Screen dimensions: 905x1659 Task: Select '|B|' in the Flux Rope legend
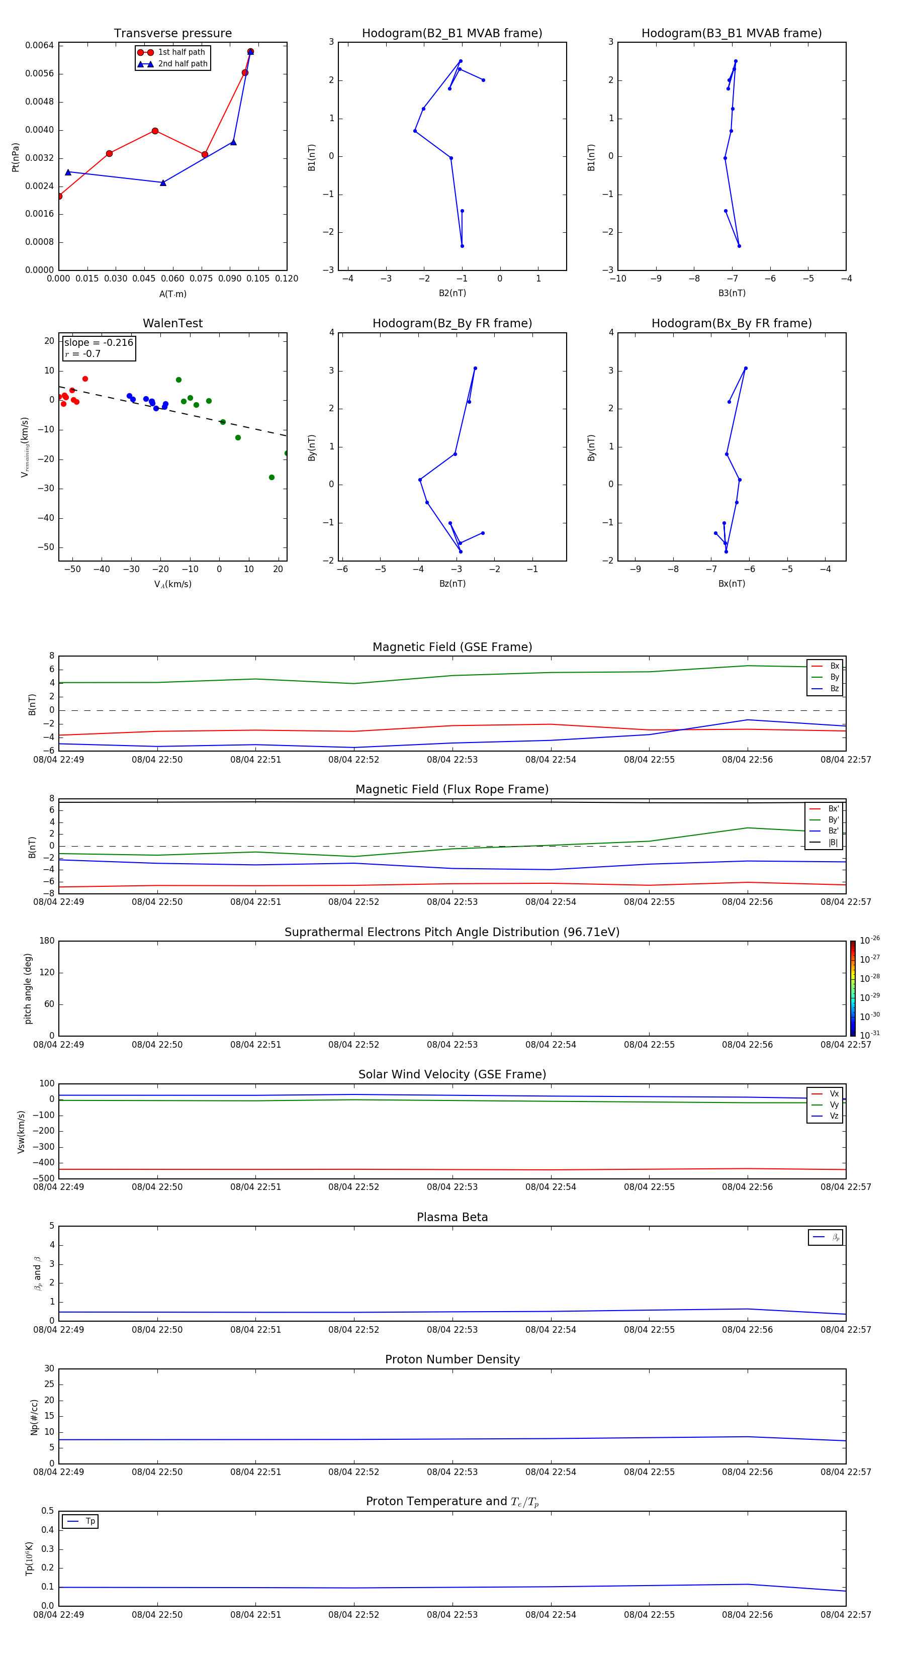tap(825, 843)
